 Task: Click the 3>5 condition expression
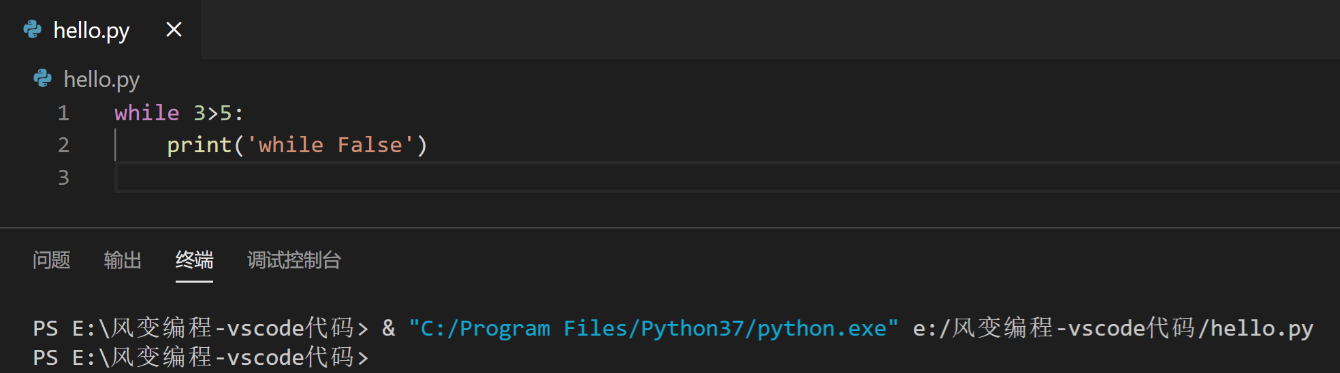[212, 113]
